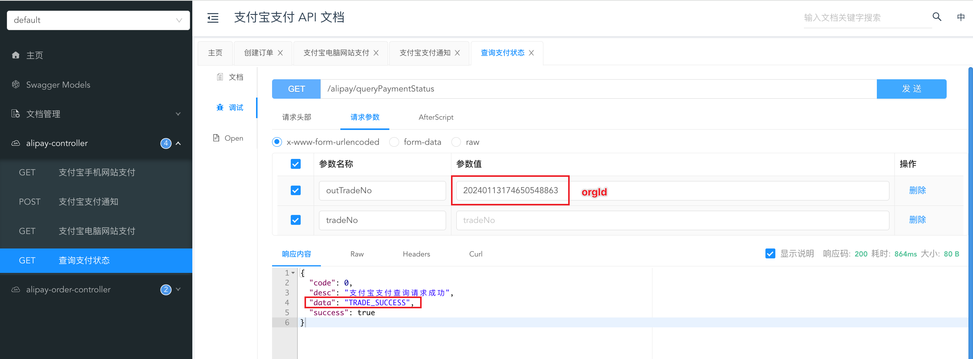Click the document keyword search field

pos(867,18)
